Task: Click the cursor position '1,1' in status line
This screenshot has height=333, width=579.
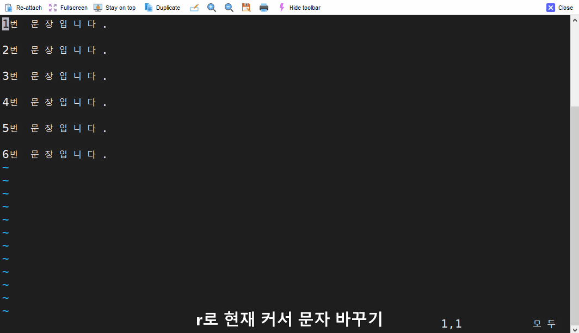Action: coord(451,324)
